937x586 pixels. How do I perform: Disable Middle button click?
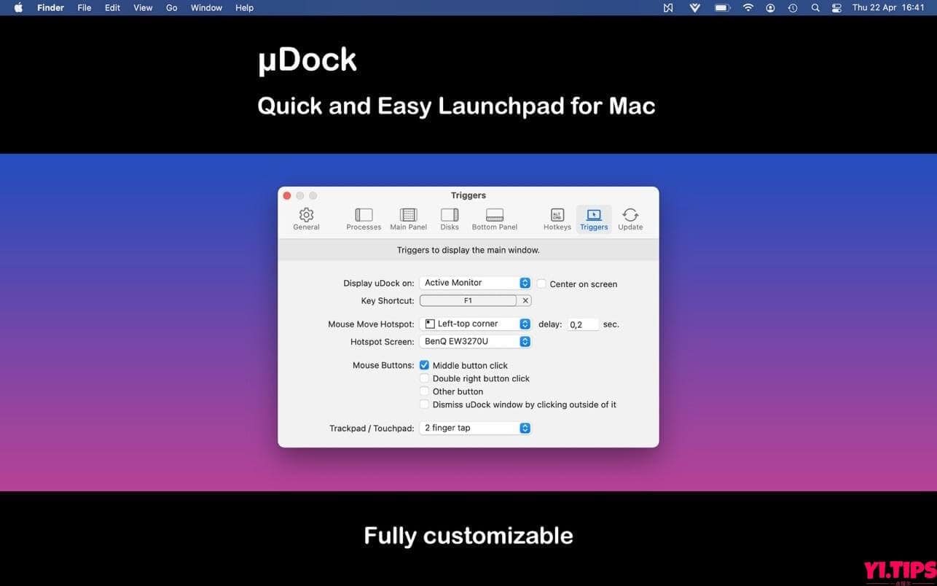pyautogui.click(x=424, y=365)
